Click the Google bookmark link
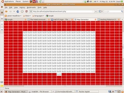124x93 pixels. (50, 16)
